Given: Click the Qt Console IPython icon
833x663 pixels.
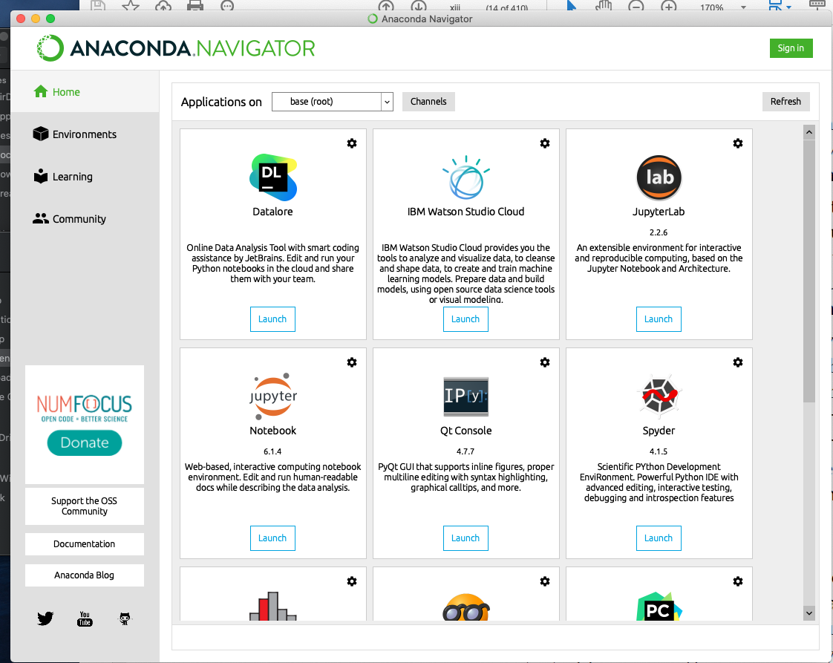Looking at the screenshot, I should coord(465,396).
